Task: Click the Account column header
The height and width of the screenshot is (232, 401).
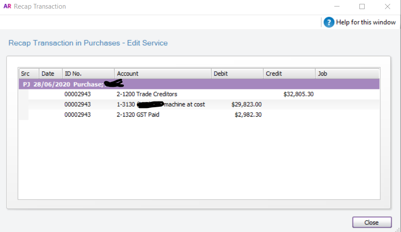Action: point(163,73)
